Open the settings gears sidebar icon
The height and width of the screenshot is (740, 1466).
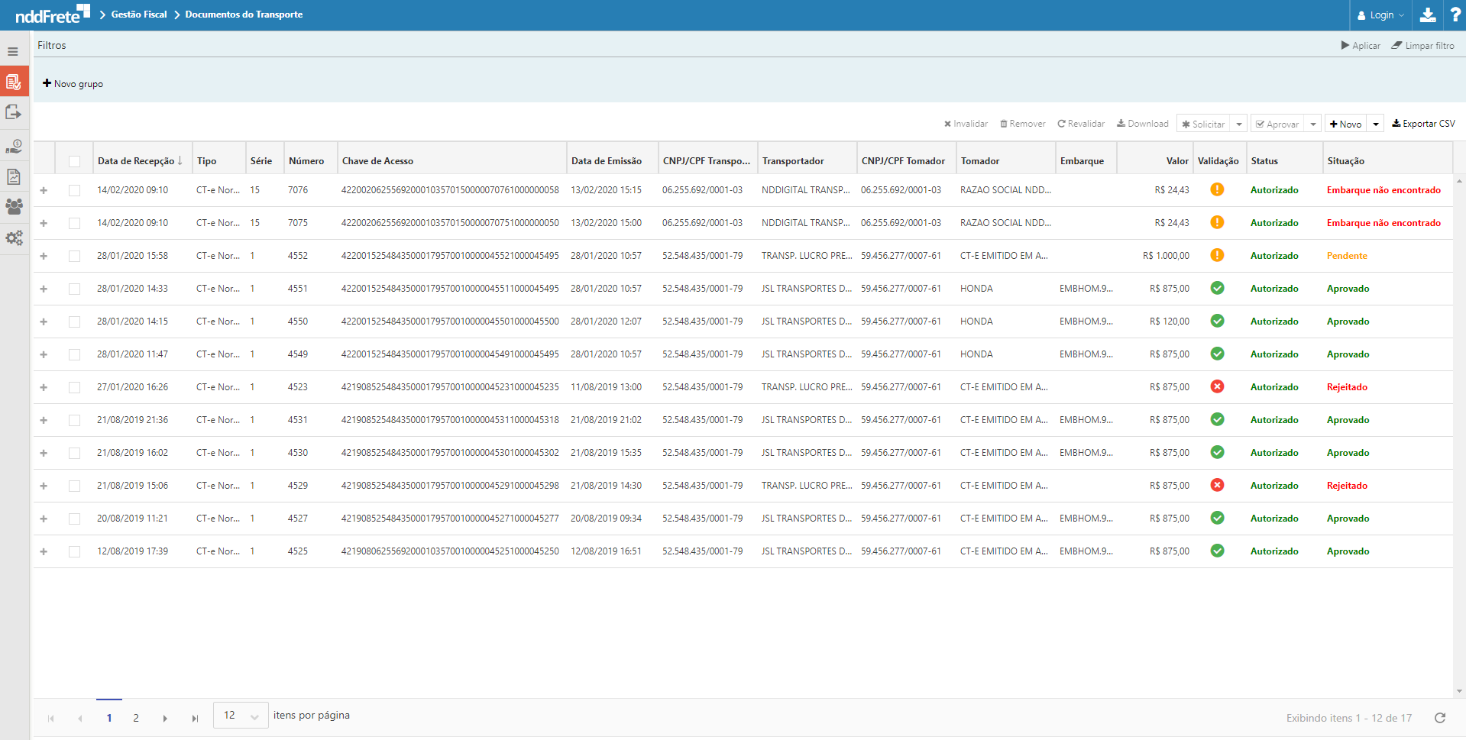(x=14, y=238)
